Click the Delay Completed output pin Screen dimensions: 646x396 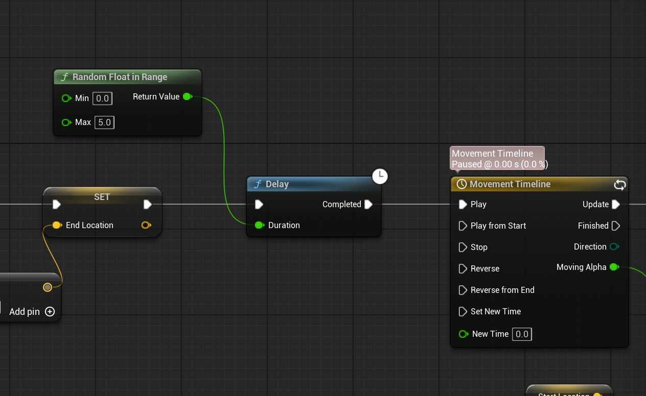point(368,204)
